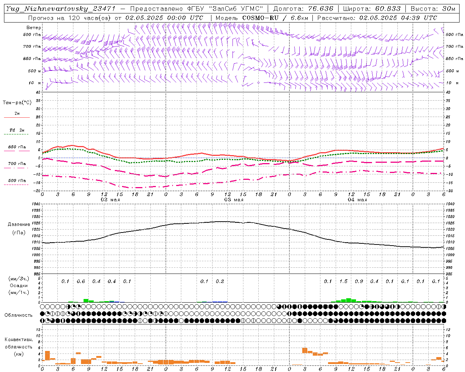Click the Тем-ра(°C) panel label
465x372 pixels.
click(x=17, y=103)
